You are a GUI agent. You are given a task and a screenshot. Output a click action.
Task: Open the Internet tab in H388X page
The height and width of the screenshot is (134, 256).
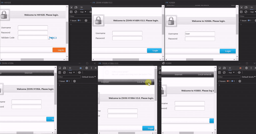[178, 74]
